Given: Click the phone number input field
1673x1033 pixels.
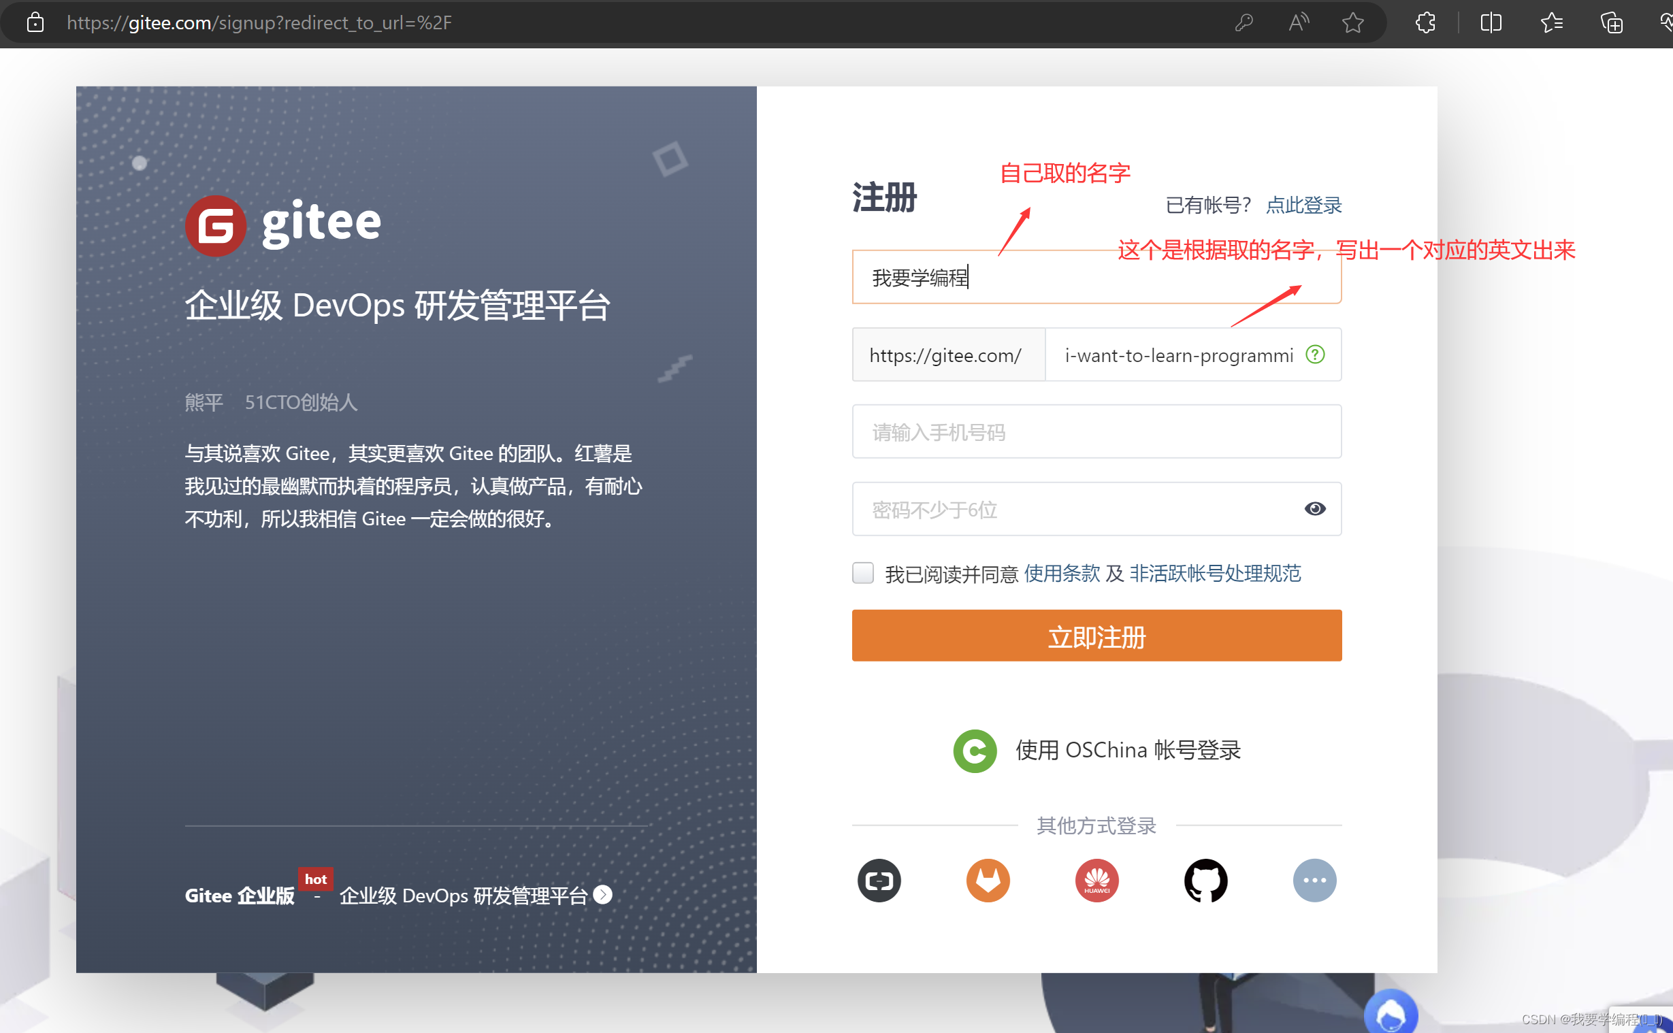Looking at the screenshot, I should (1097, 432).
